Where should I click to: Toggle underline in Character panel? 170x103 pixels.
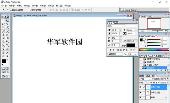[131, 50]
